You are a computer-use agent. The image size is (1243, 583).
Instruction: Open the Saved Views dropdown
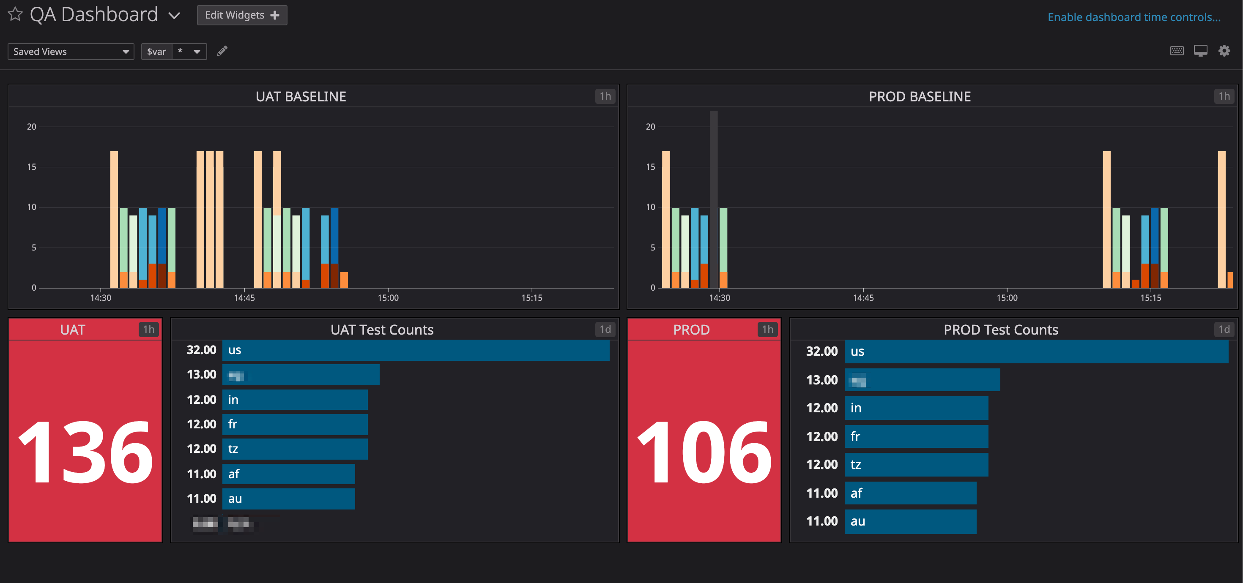(71, 52)
